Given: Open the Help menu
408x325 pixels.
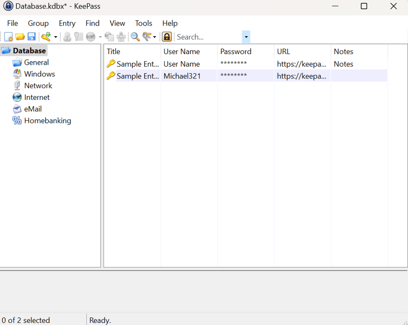Looking at the screenshot, I should coord(170,23).
